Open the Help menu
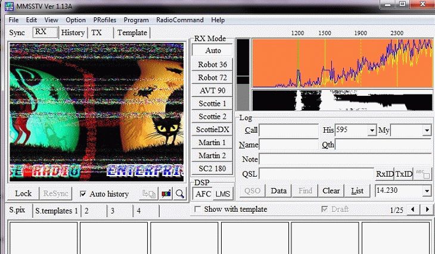 pos(218,20)
